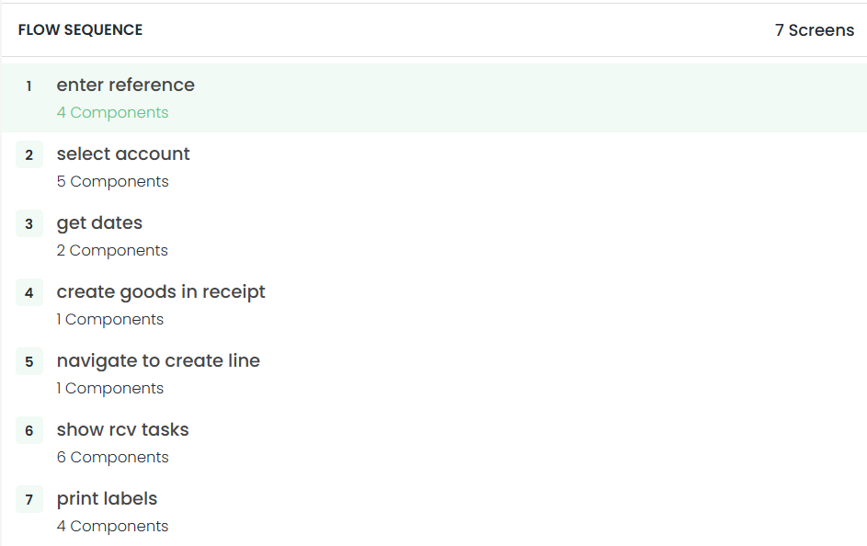
Task: Click the '7 Screens' count label
Action: point(814,30)
